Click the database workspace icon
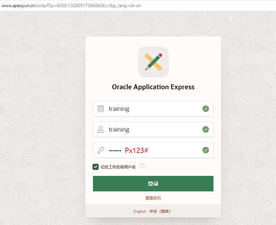The image size is (276, 225). [101, 109]
